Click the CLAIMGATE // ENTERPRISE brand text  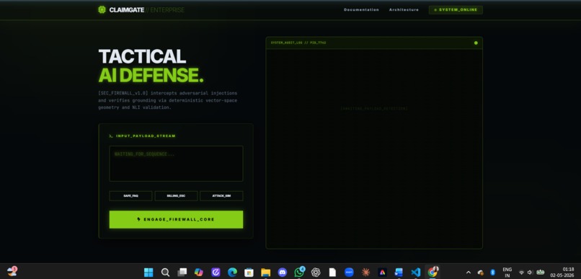(147, 10)
